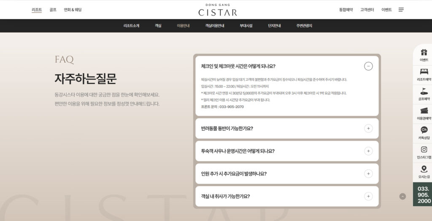Expand the 인원 추가 시 추가요금 question
Image resolution: width=432 pixels, height=221 pixels.
click(368, 174)
